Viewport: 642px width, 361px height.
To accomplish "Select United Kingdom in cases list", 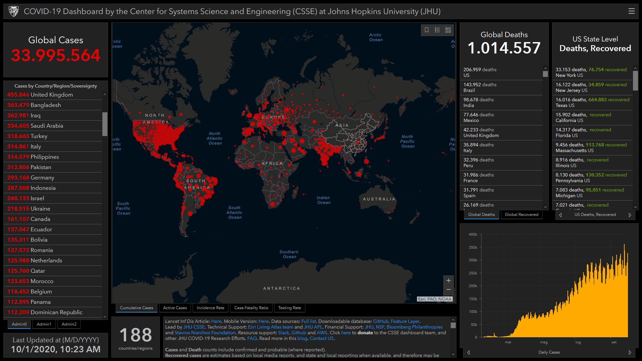I will (x=53, y=95).
